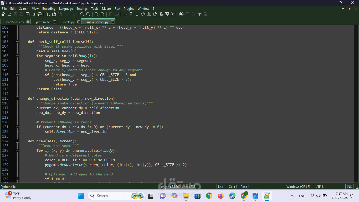Open the Replace dialog icon
The height and width of the screenshot is (202, 359).
(x=88, y=14)
